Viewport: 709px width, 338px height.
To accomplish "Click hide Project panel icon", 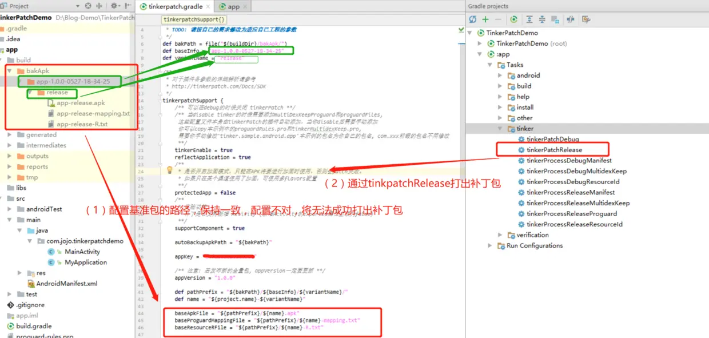I will point(128,6).
